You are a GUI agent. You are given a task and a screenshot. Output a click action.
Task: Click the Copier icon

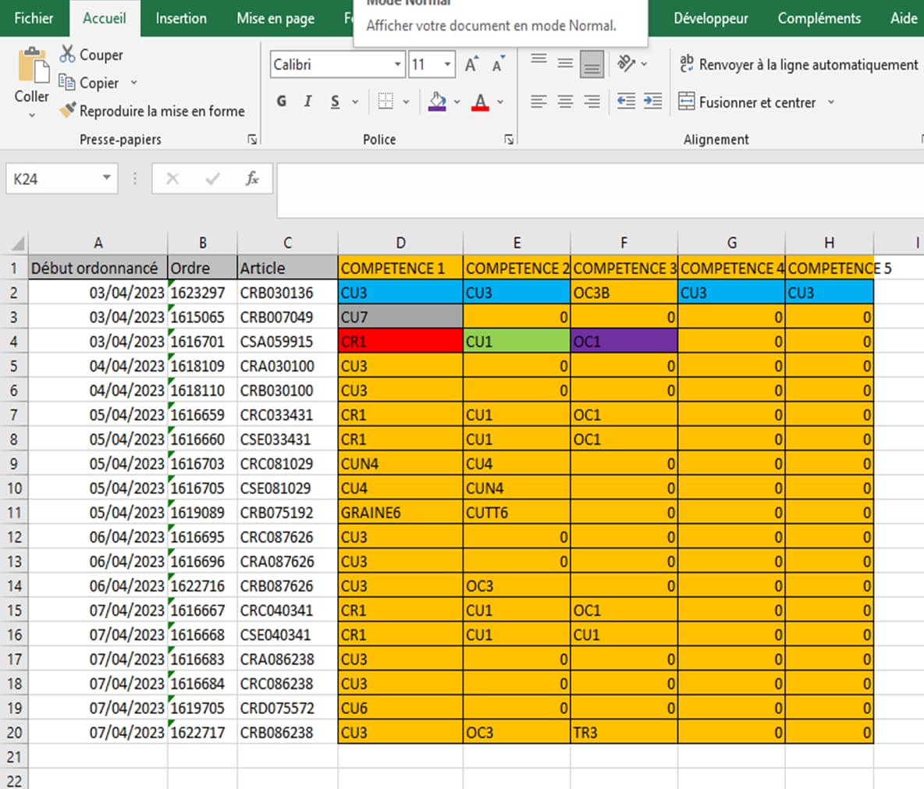[x=67, y=82]
